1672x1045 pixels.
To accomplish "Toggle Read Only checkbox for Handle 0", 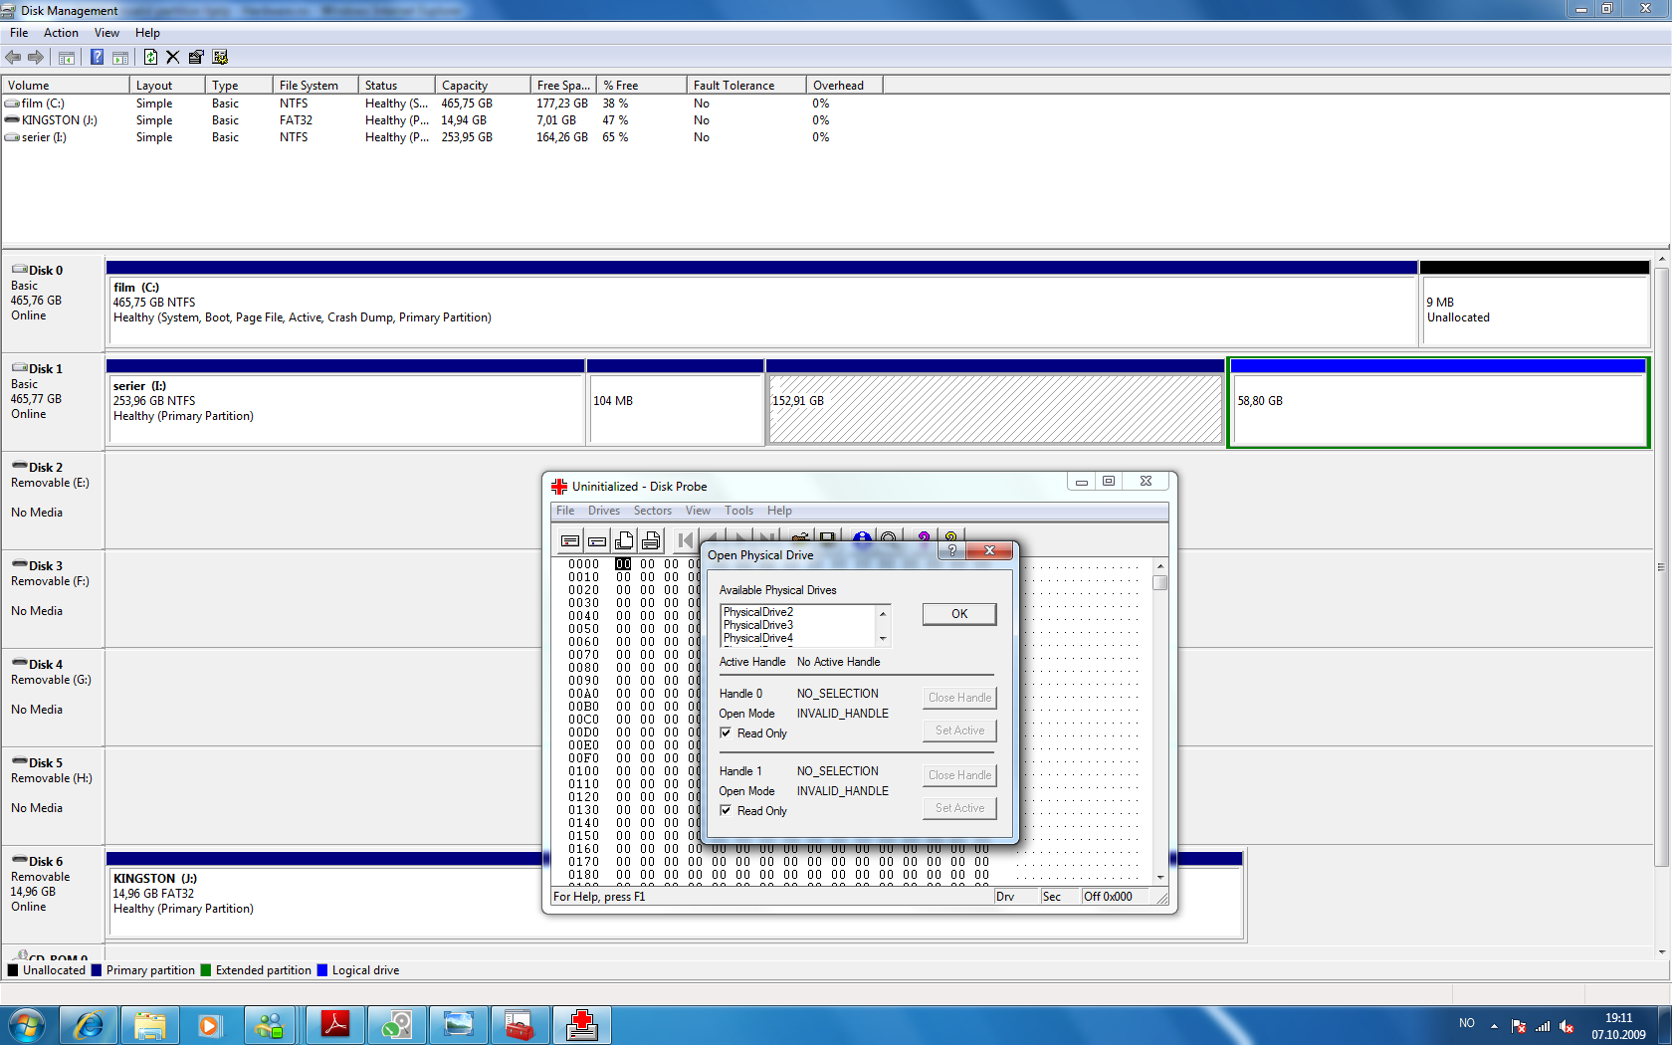I will [x=726, y=732].
